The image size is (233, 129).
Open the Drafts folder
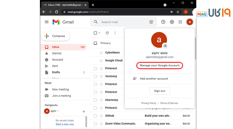coord(64,72)
